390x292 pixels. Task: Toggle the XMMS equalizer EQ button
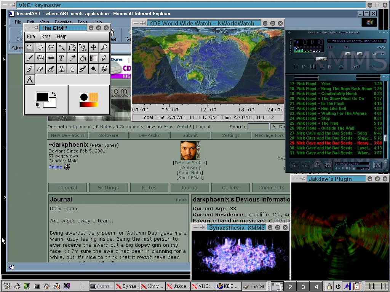click(374, 54)
